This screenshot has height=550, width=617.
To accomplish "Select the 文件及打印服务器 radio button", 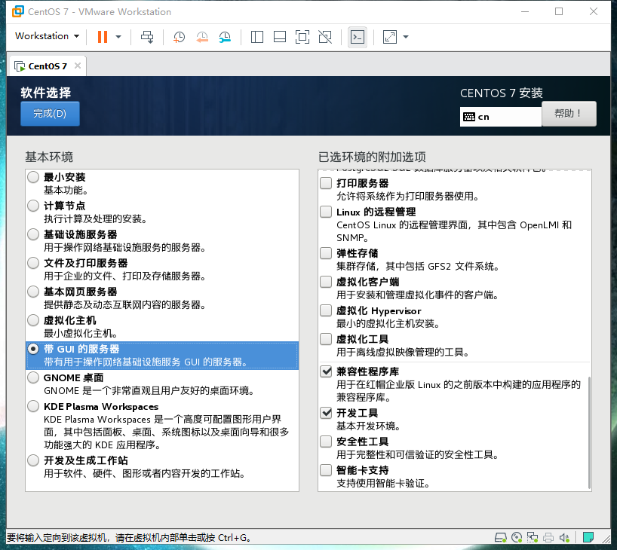I will 33,263.
